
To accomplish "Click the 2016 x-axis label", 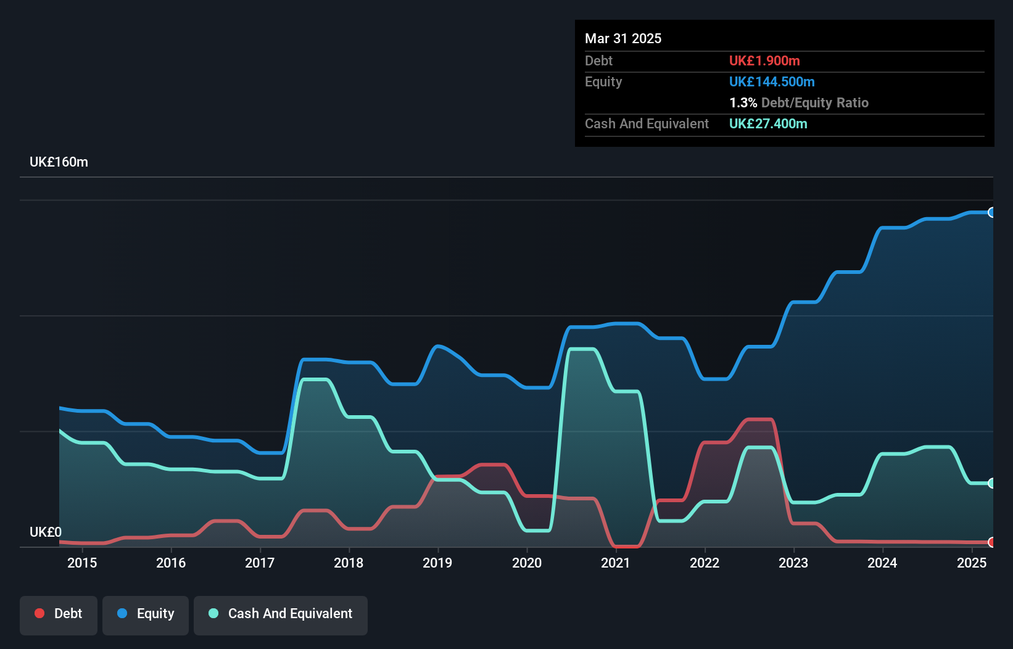I will pos(171,563).
